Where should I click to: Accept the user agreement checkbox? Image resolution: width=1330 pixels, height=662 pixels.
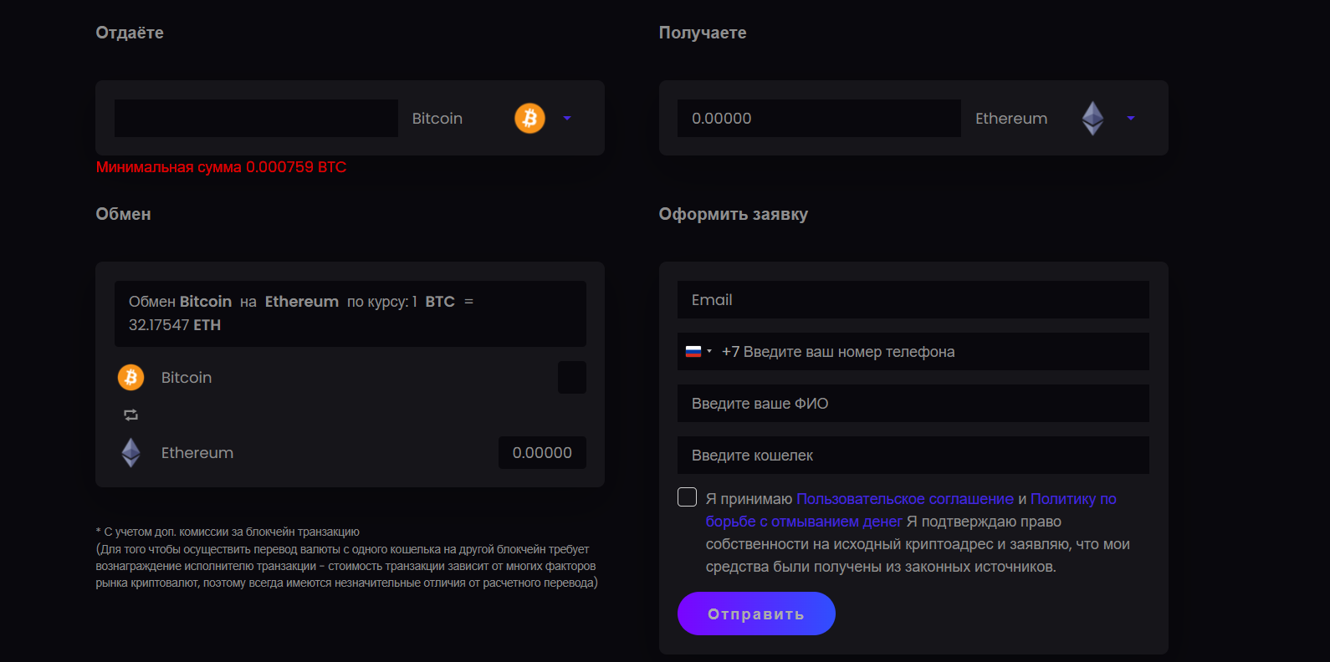click(687, 497)
